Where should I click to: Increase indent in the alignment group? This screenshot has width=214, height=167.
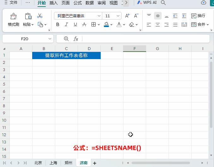pyautogui.click(x=184, y=16)
